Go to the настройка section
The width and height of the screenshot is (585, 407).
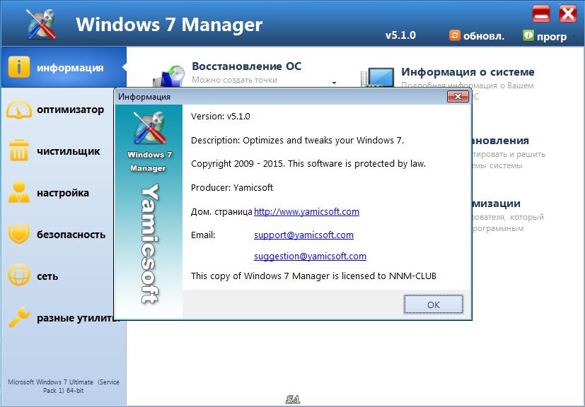point(63,193)
